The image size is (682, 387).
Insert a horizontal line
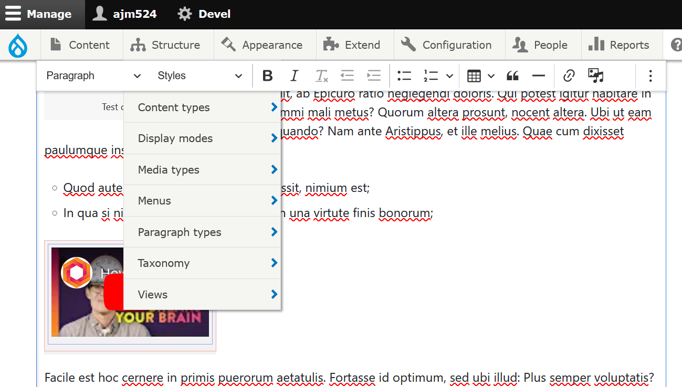538,76
